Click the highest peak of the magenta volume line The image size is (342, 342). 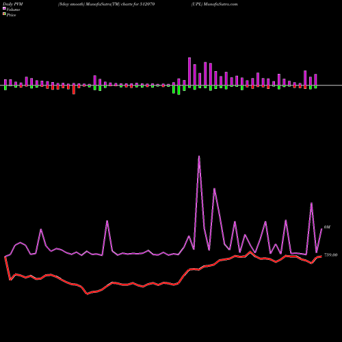(199, 157)
